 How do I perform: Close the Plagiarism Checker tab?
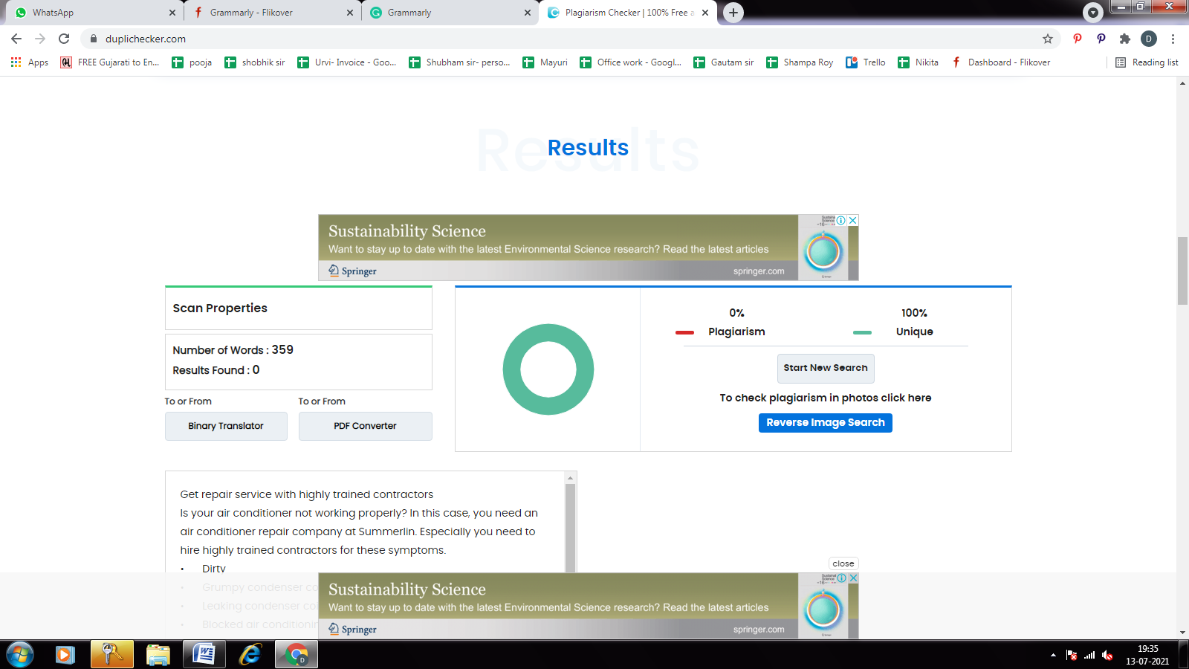[705, 13]
